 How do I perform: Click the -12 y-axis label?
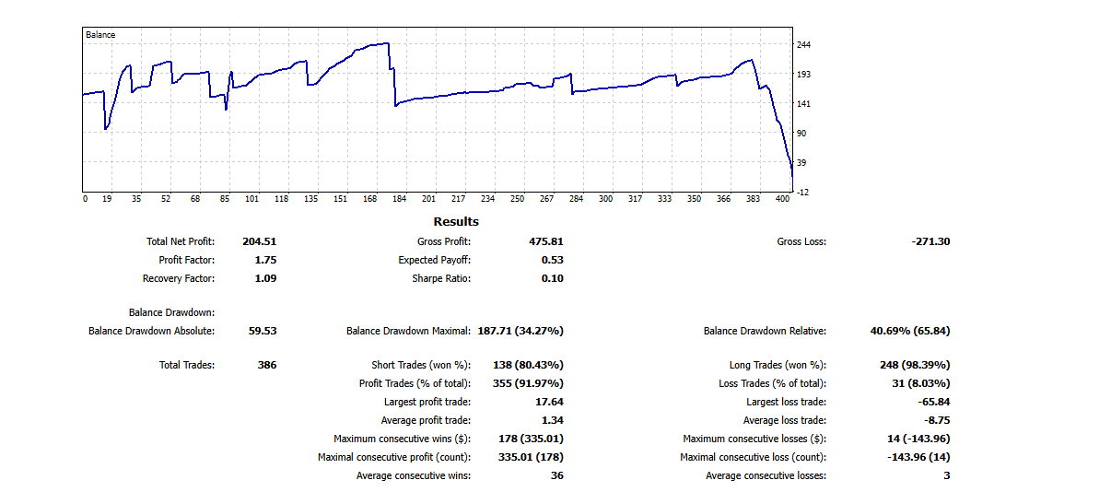tap(803, 192)
